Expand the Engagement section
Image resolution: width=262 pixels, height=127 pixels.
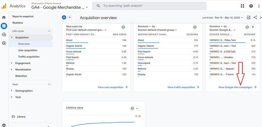pyautogui.click(x=11, y=63)
